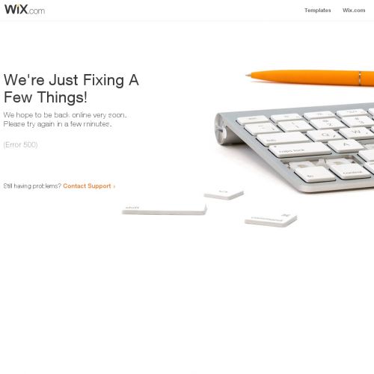Open the Templates navigation link
Viewport: 374px width, 374px height.
pyautogui.click(x=317, y=10)
